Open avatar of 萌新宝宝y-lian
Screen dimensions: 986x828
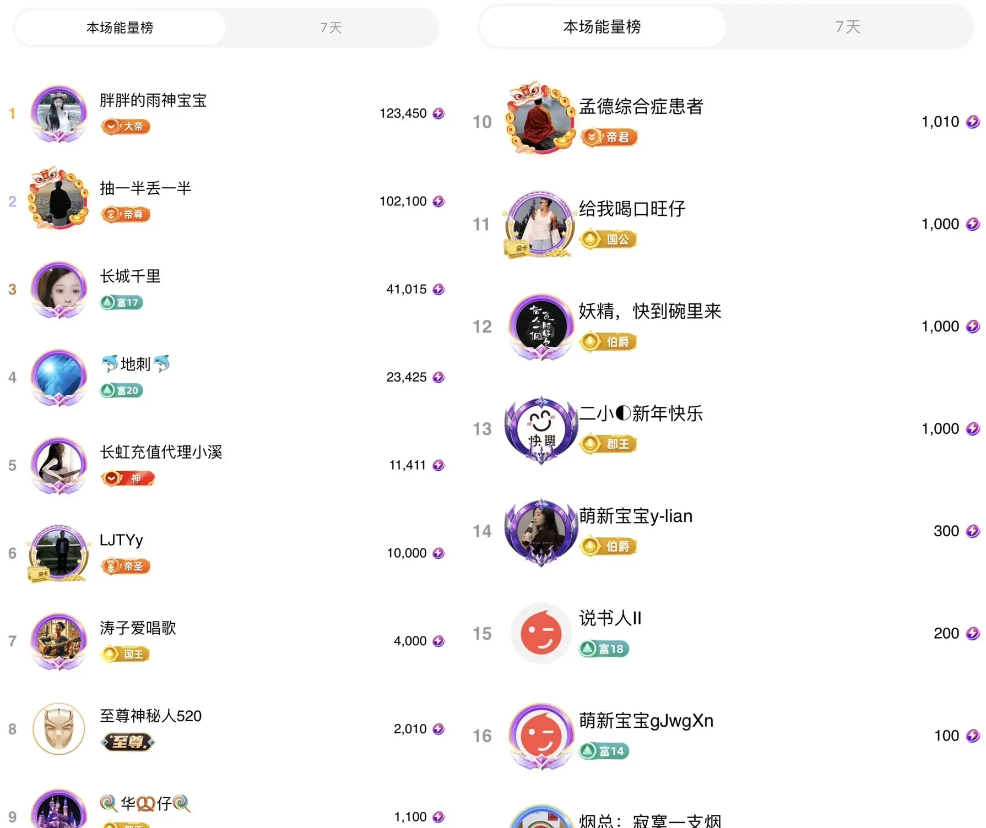click(x=541, y=532)
